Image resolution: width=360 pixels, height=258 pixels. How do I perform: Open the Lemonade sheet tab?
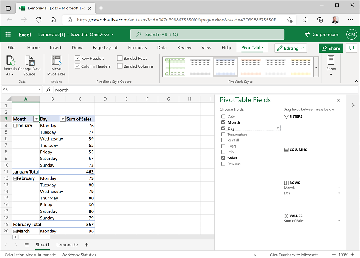point(66,245)
